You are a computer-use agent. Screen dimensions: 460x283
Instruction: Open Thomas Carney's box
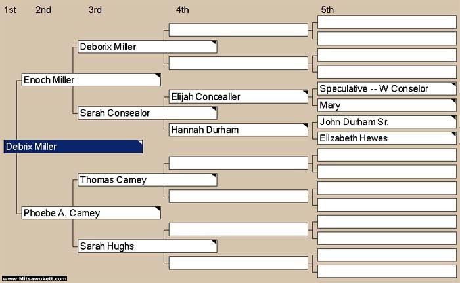click(147, 179)
